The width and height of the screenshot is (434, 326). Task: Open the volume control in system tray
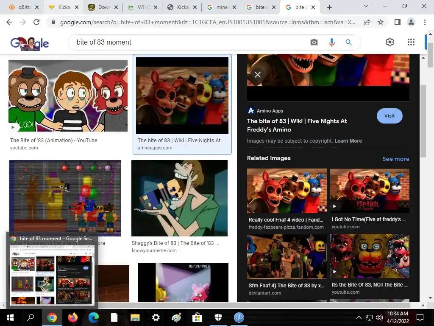pyautogui.click(x=379, y=318)
